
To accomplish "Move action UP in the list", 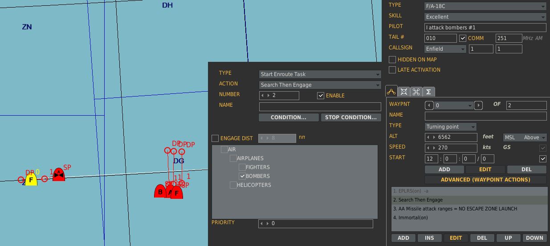I will point(508,238).
